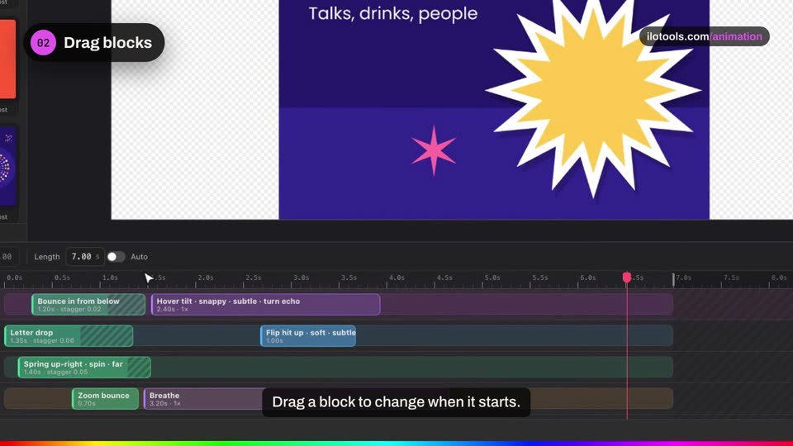This screenshot has height=446, width=793.
Task: Select the red thumbnail in left sidebar
Action: click(x=7, y=59)
